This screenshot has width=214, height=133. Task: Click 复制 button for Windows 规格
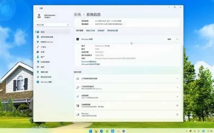[169, 39]
